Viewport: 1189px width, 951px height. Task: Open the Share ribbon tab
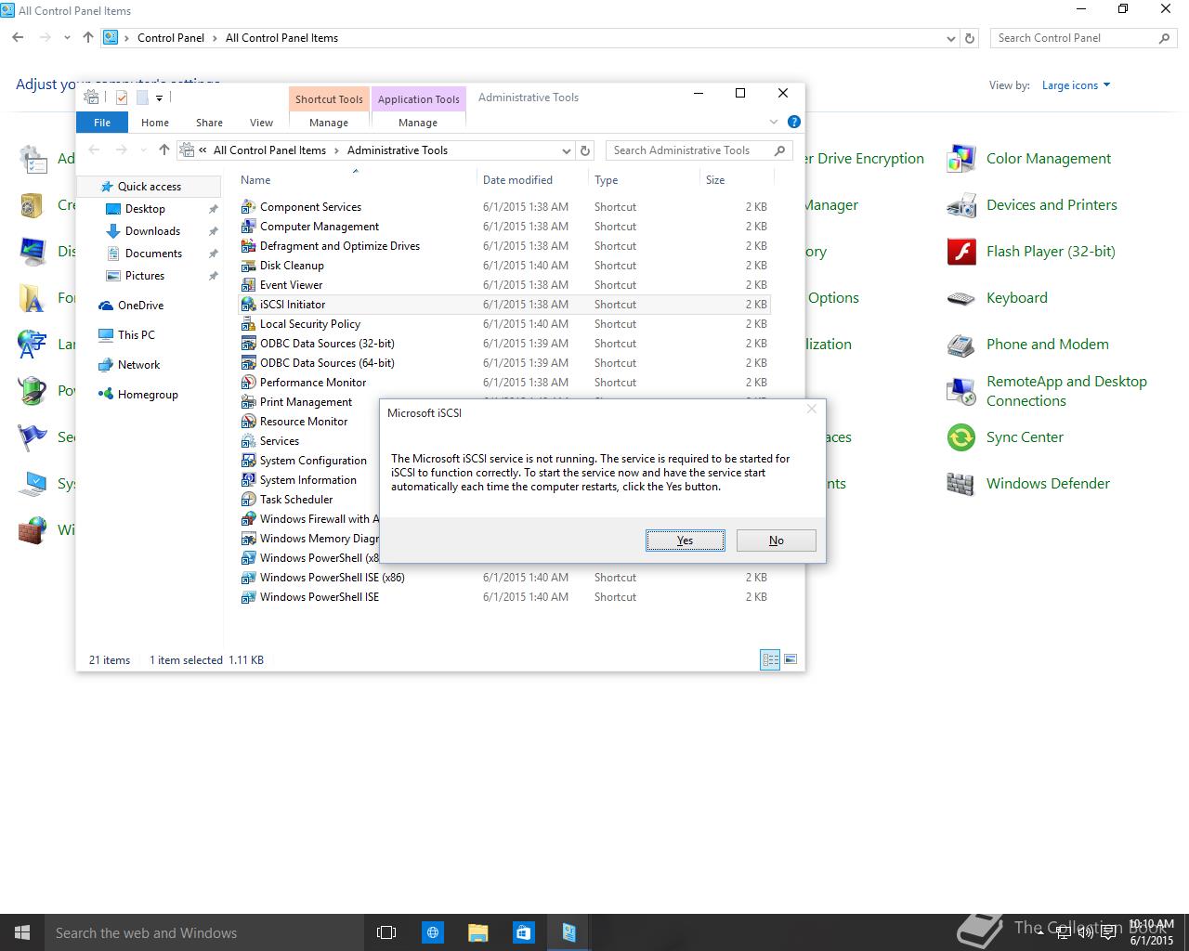209,123
